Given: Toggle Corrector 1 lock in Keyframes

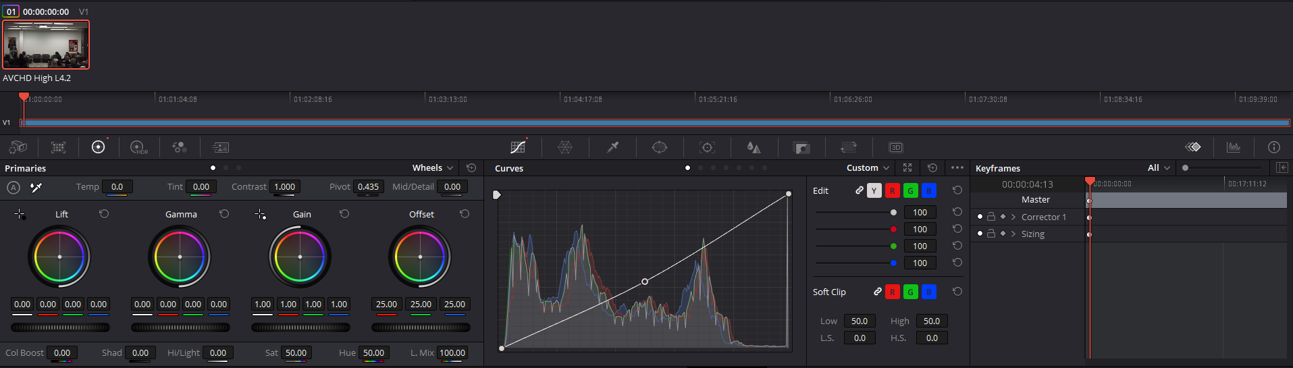Looking at the screenshot, I should click(991, 217).
